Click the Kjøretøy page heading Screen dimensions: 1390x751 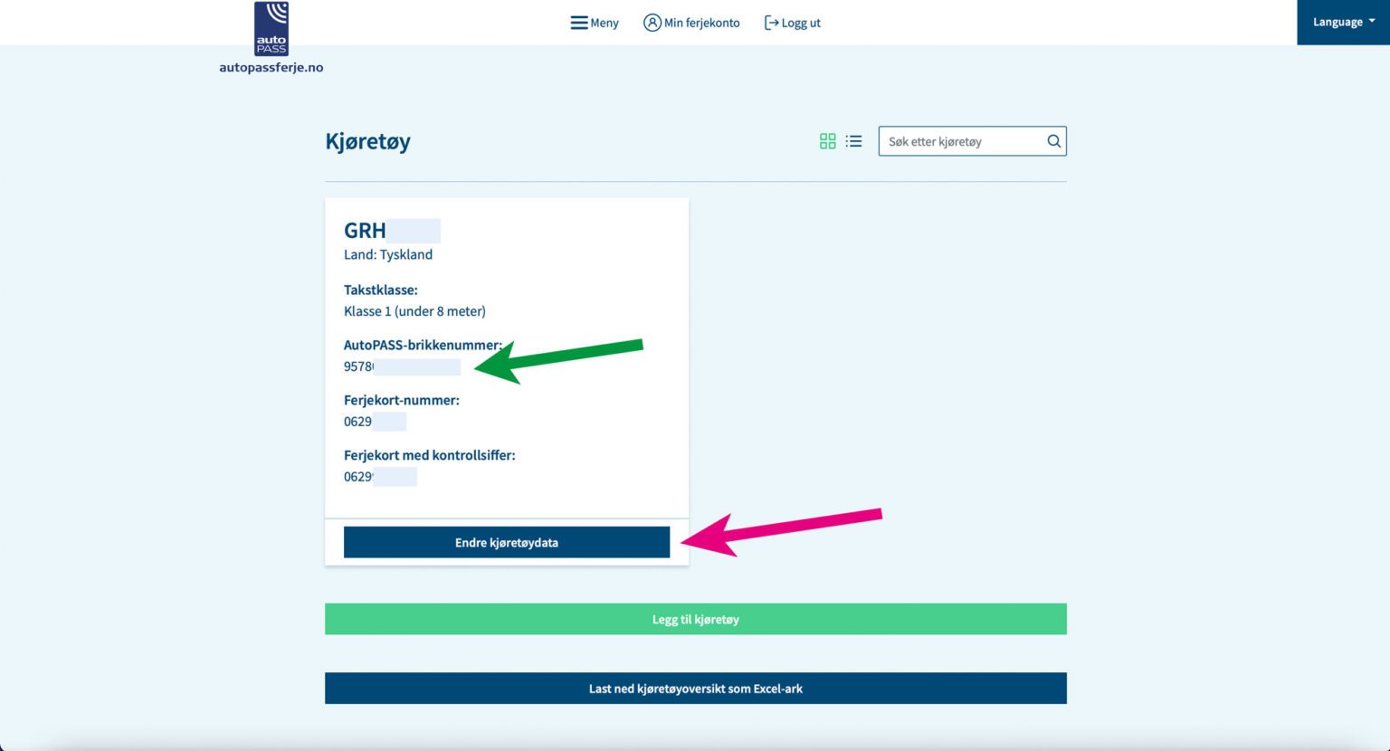[367, 141]
